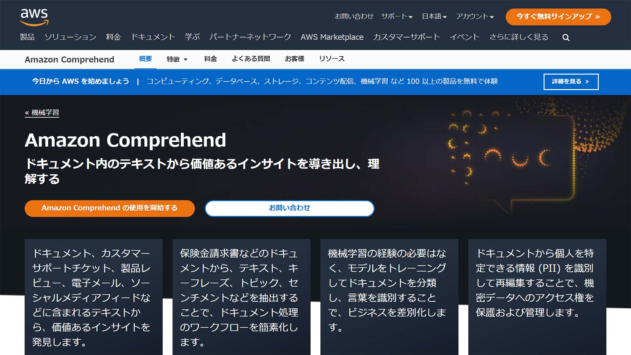Open the ドキュメント menu

click(x=153, y=37)
